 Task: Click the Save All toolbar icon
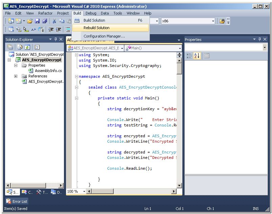point(45,21)
